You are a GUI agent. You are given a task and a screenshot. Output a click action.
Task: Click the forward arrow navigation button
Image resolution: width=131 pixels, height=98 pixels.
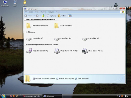pos(37,16)
